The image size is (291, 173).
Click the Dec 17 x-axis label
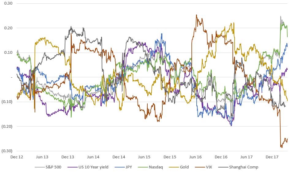[272, 157]
